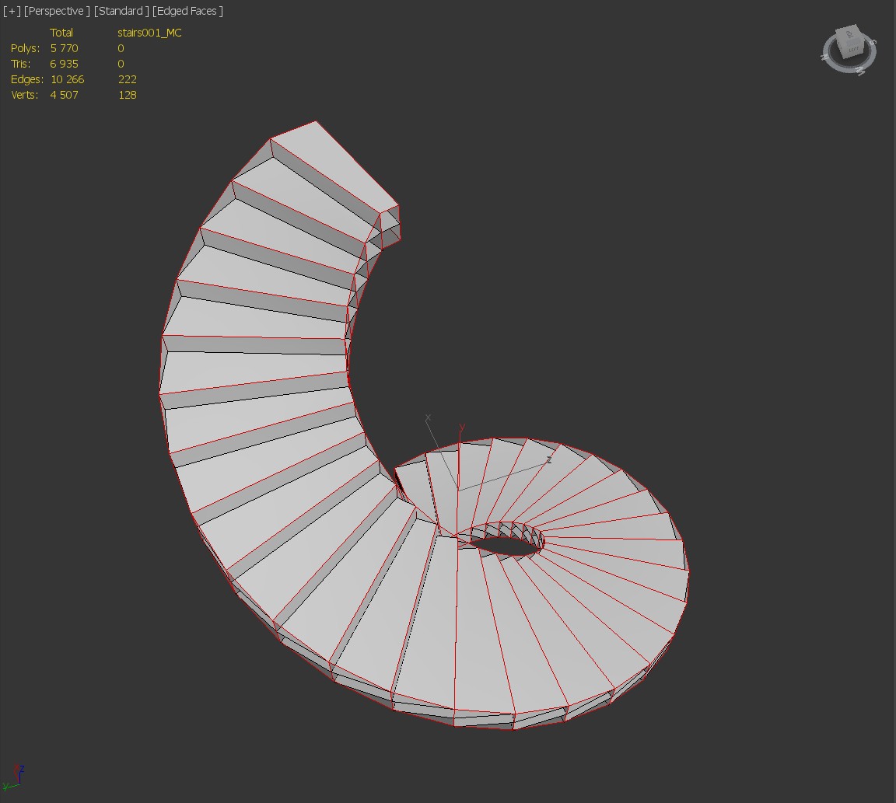Open the Standard shading menu
The height and width of the screenshot is (803, 896).
click(x=121, y=11)
